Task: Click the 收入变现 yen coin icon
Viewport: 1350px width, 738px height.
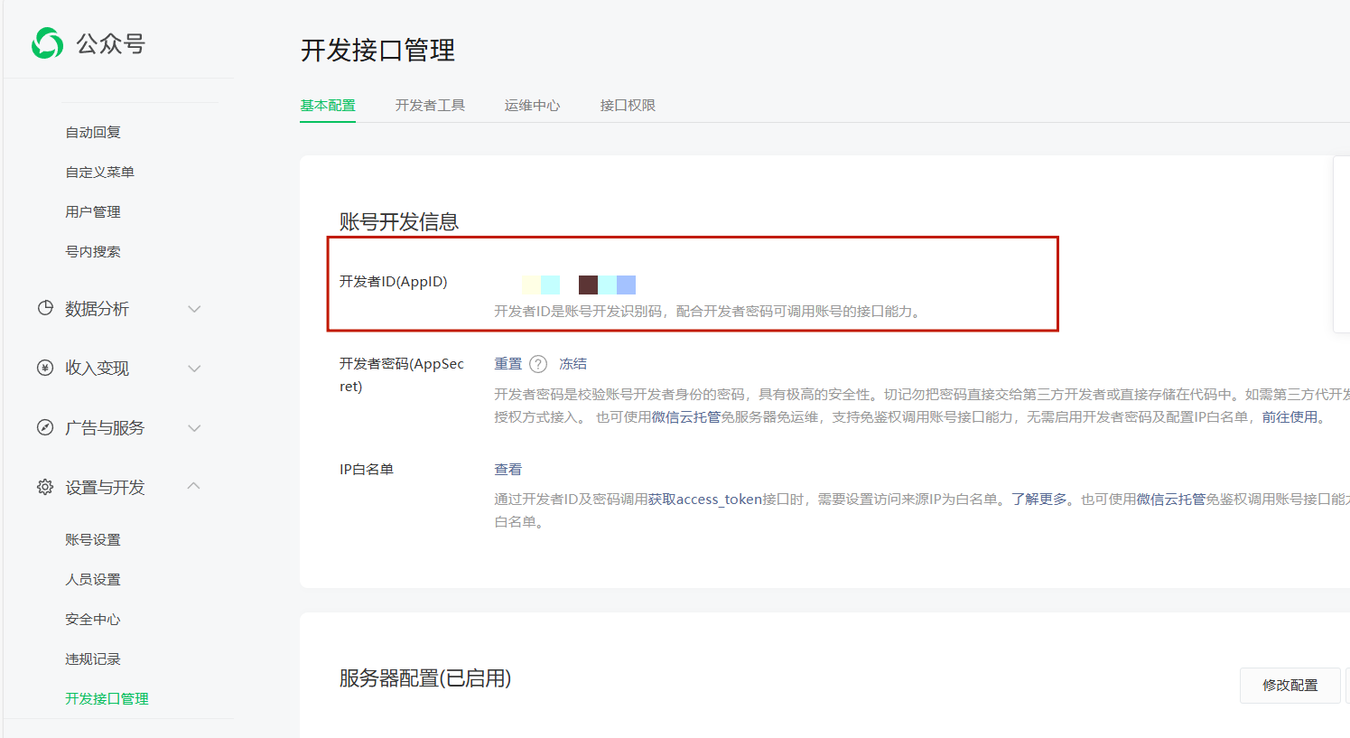Action: tap(45, 368)
